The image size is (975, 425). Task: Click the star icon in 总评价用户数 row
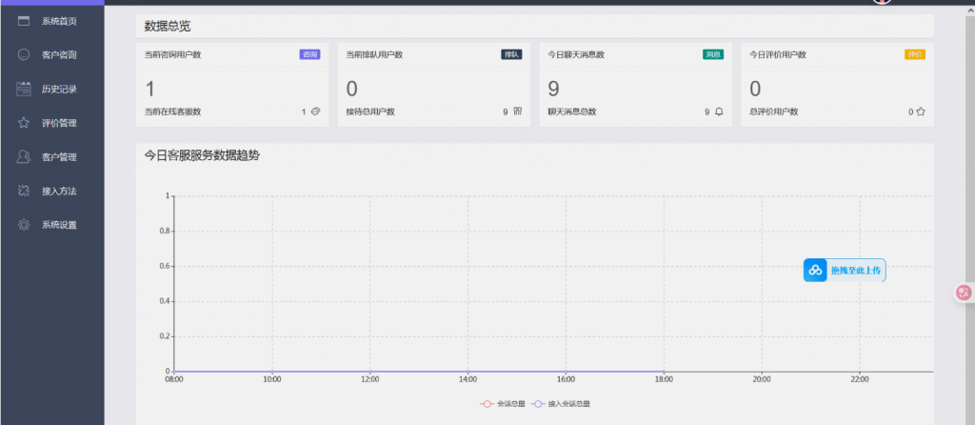(x=921, y=112)
